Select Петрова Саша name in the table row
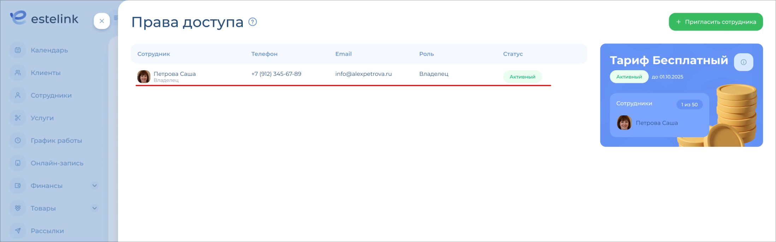776x242 pixels. click(175, 74)
